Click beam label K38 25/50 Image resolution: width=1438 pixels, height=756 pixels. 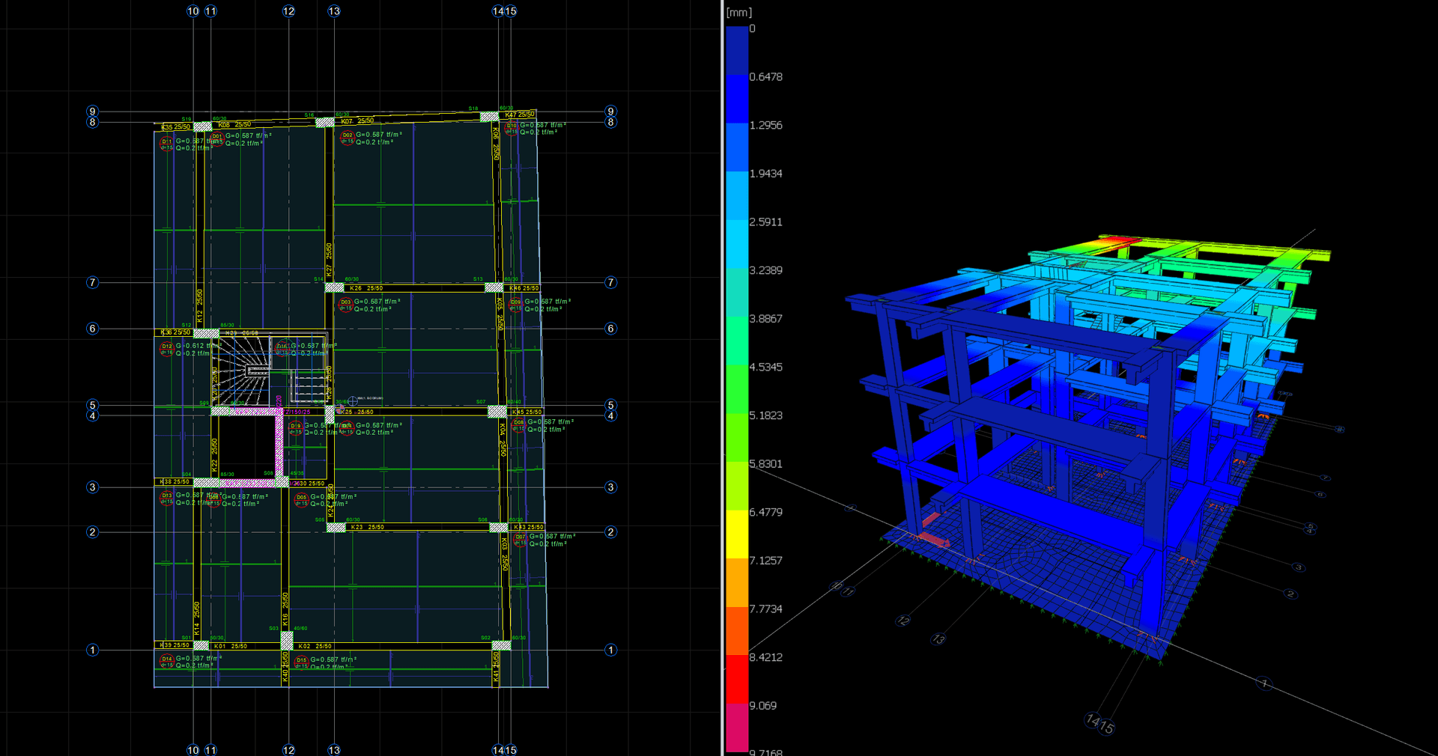(x=175, y=482)
